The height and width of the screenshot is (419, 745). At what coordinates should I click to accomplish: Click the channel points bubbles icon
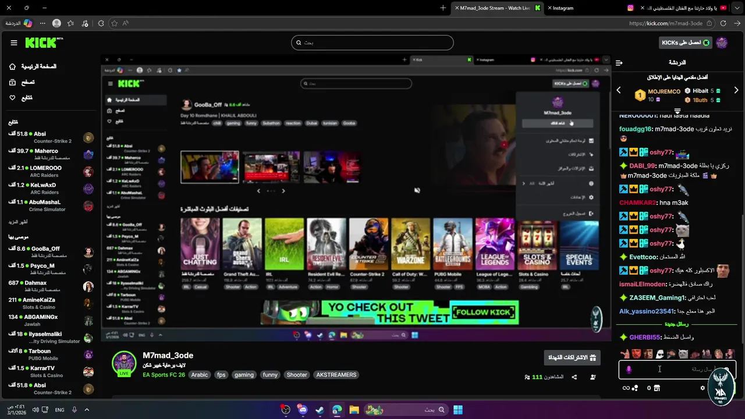(x=635, y=388)
